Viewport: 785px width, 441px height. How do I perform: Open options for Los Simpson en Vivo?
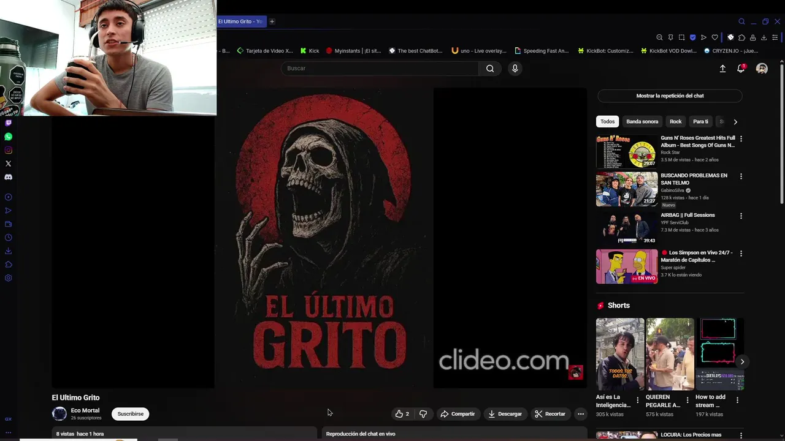click(x=741, y=254)
